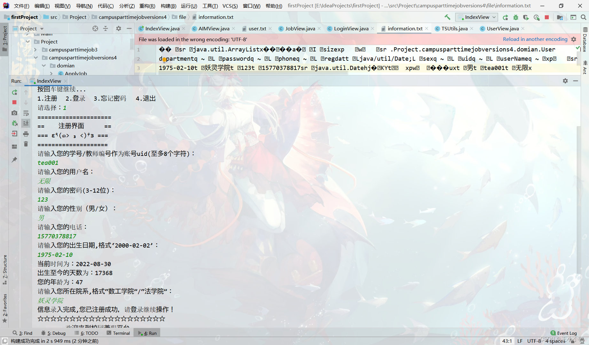
Task: Click the down stack trace arrow
Action: pyautogui.click(x=26, y=102)
